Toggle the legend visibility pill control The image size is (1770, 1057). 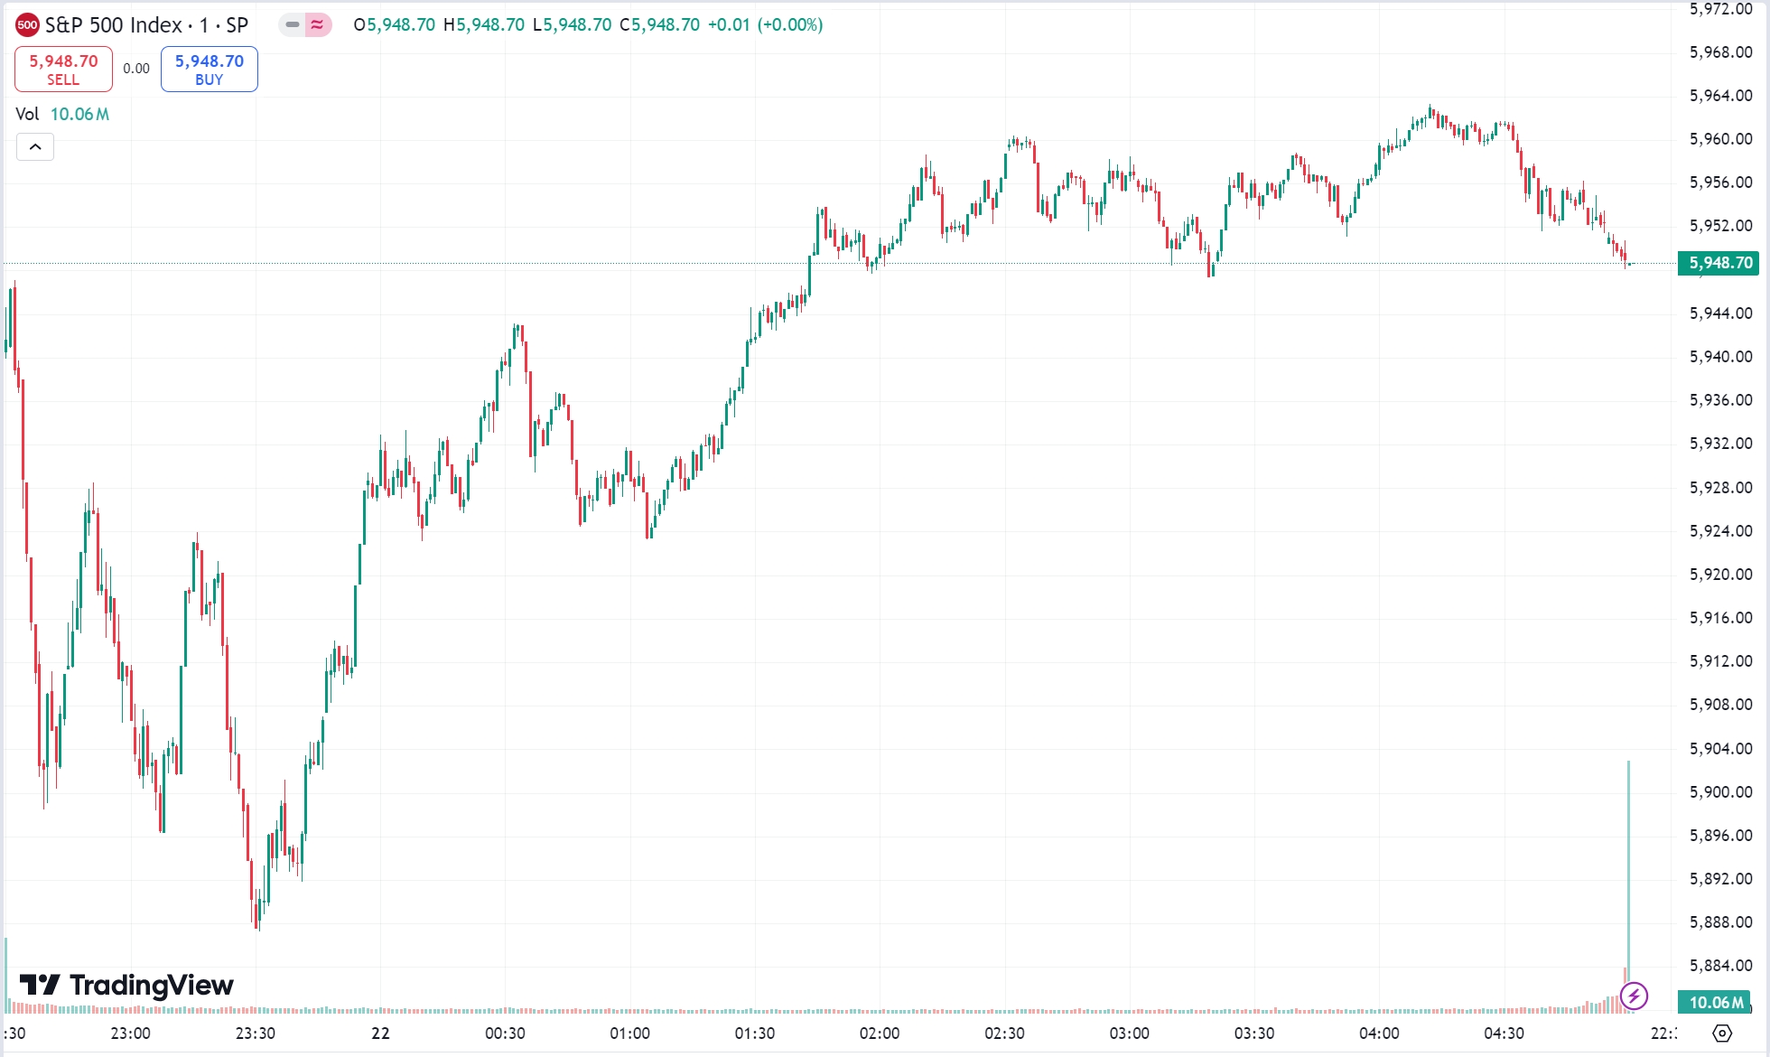click(304, 26)
